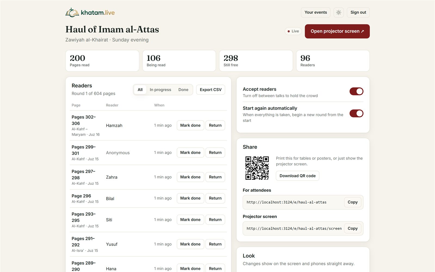
Task: Mark Bilal's page 296 done
Action: [190, 198]
